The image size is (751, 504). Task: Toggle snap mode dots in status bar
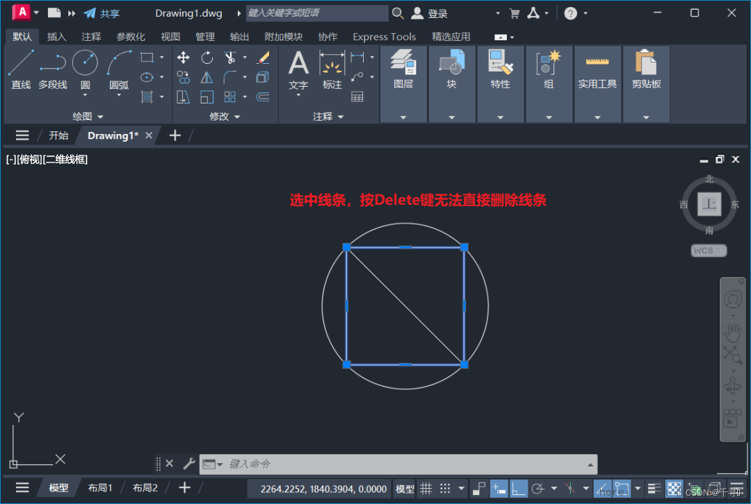(x=445, y=489)
